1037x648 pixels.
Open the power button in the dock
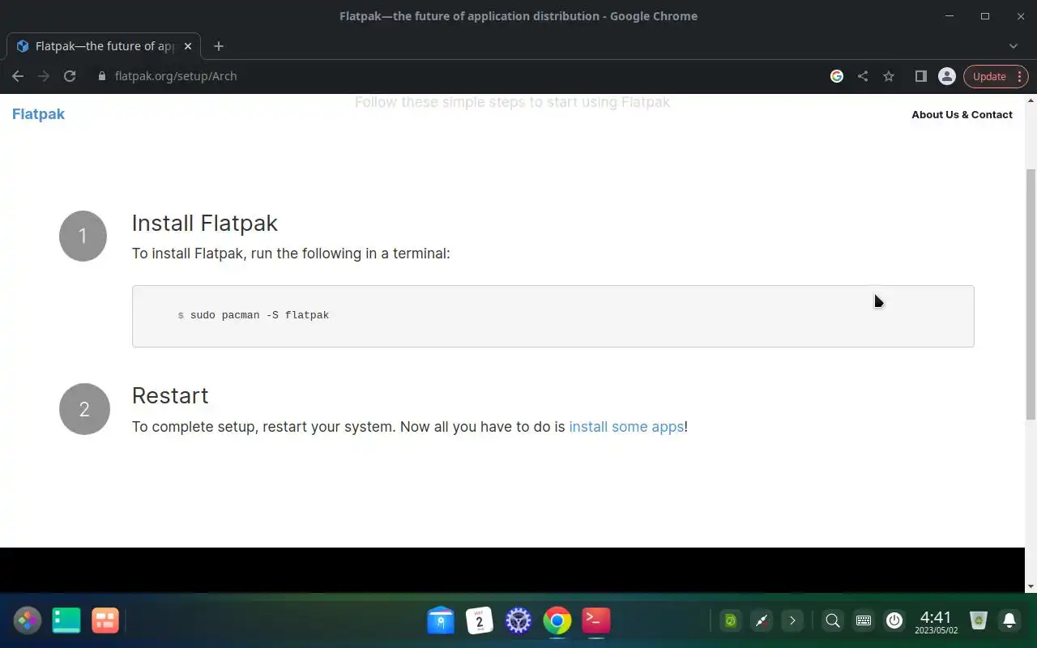point(894,620)
